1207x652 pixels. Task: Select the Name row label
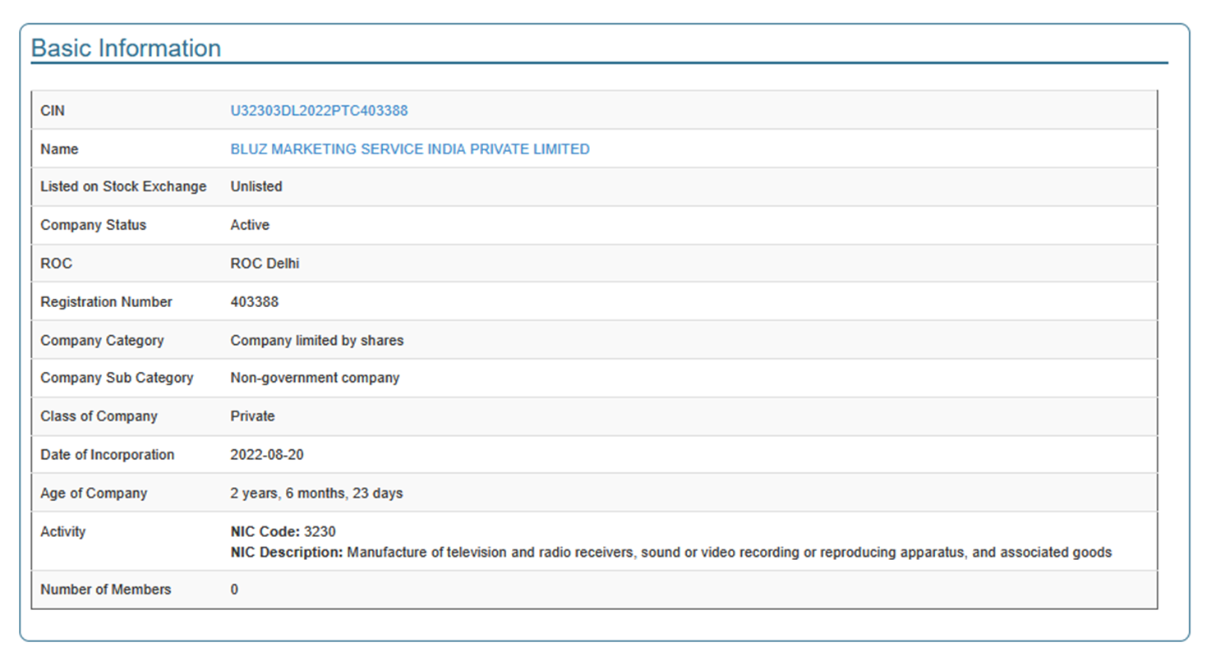[x=59, y=149]
